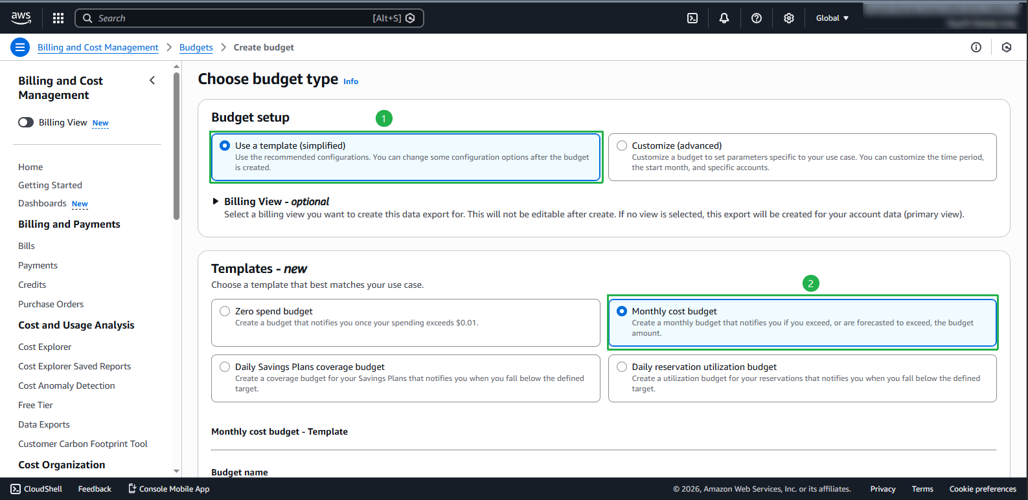Choose Daily Savings Plans coverage budget
Screen dimensions: 1028x500
pos(225,367)
